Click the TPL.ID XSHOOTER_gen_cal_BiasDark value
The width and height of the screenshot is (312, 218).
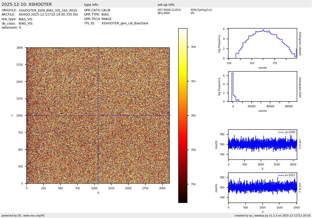coord(125,23)
